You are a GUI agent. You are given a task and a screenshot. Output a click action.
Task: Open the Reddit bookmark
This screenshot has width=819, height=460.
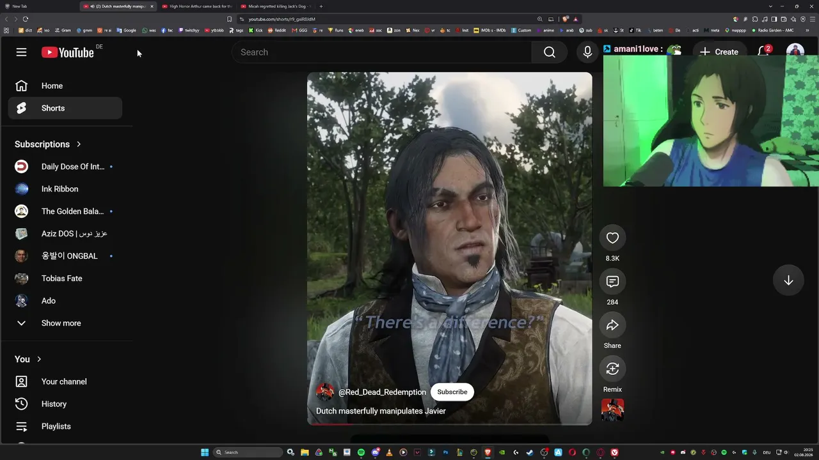(277, 30)
